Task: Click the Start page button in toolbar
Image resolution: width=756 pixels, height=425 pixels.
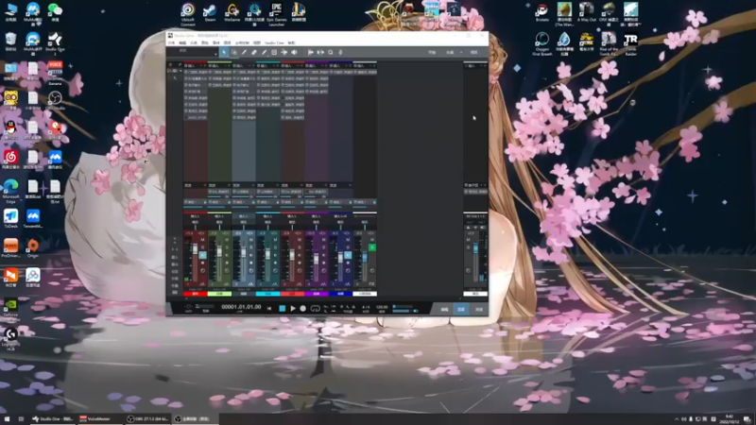Action: pos(432,52)
